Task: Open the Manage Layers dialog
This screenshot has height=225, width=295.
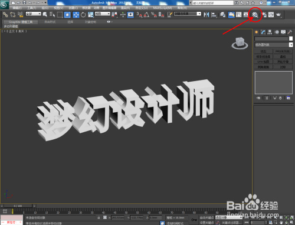Action: click(x=223, y=15)
